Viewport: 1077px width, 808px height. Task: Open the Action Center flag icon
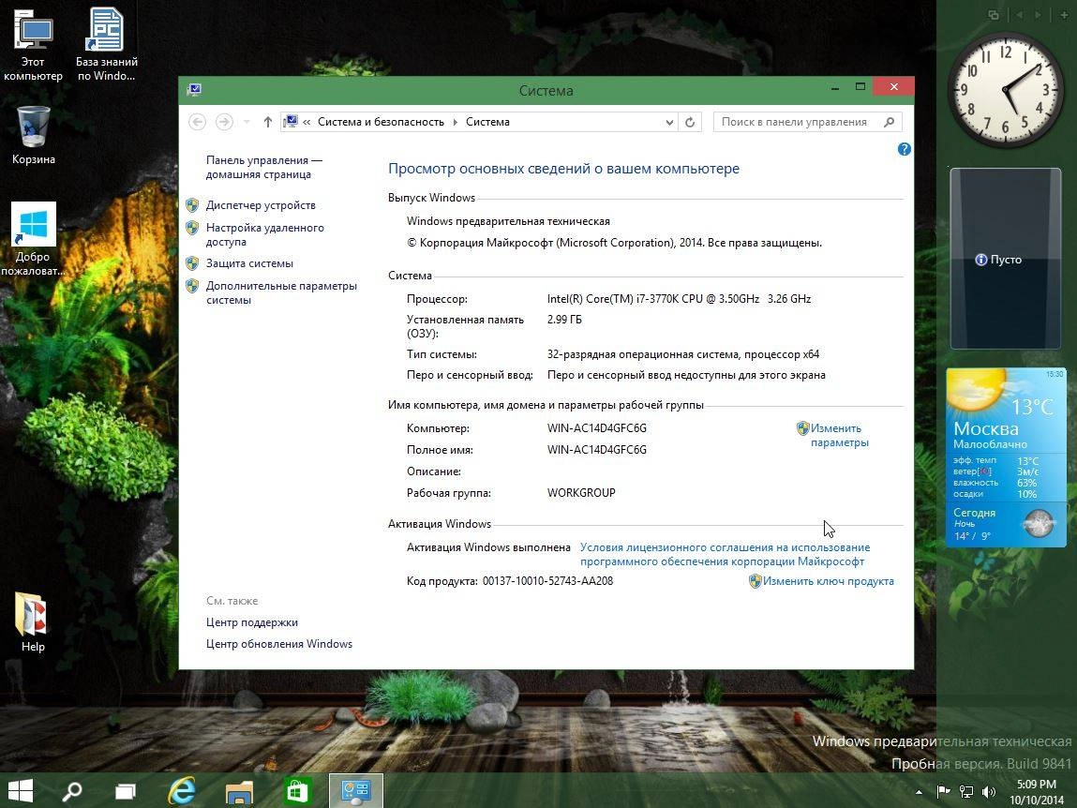[x=942, y=791]
